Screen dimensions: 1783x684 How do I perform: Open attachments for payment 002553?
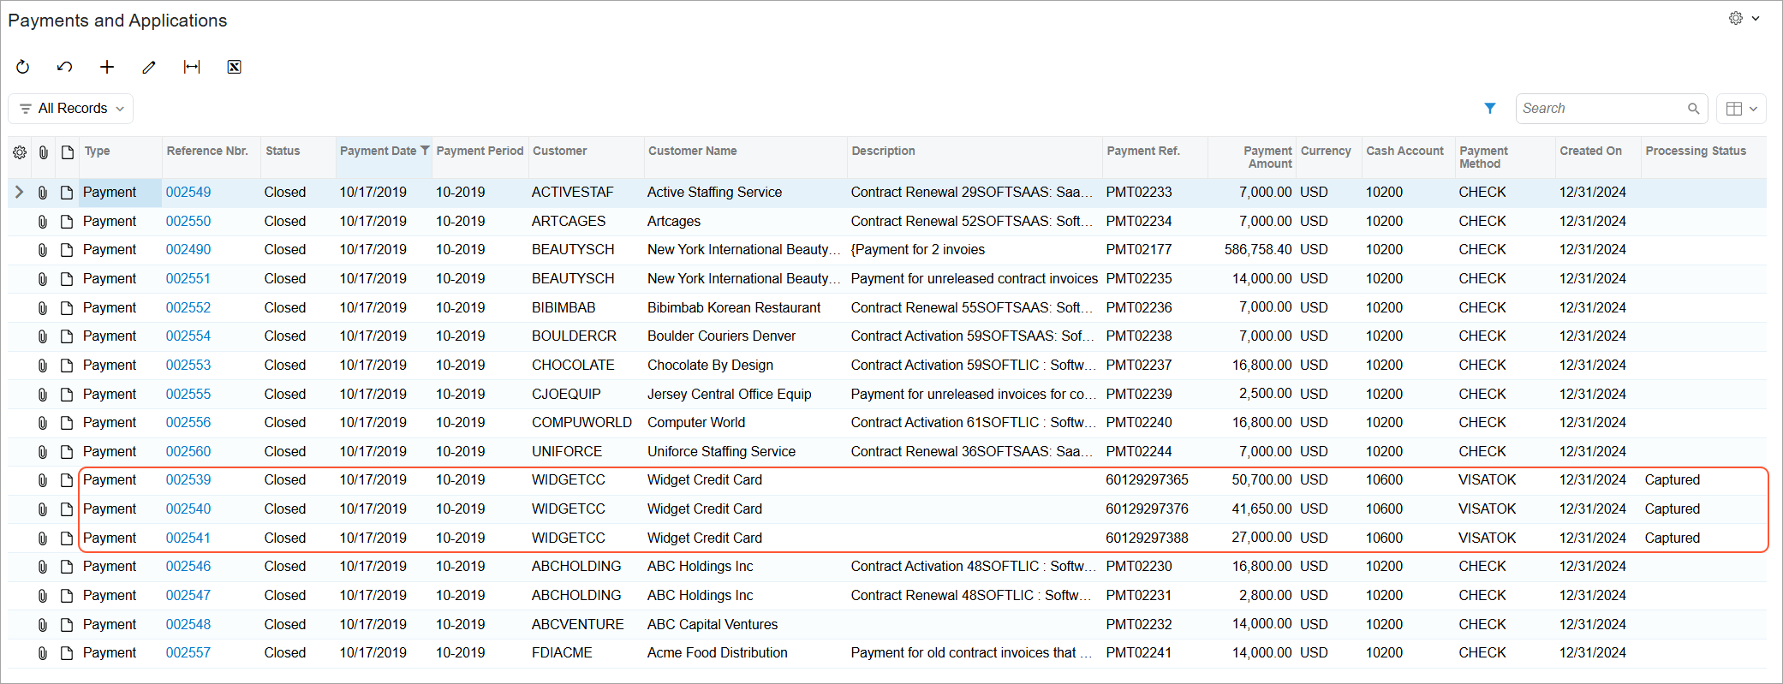click(x=42, y=366)
